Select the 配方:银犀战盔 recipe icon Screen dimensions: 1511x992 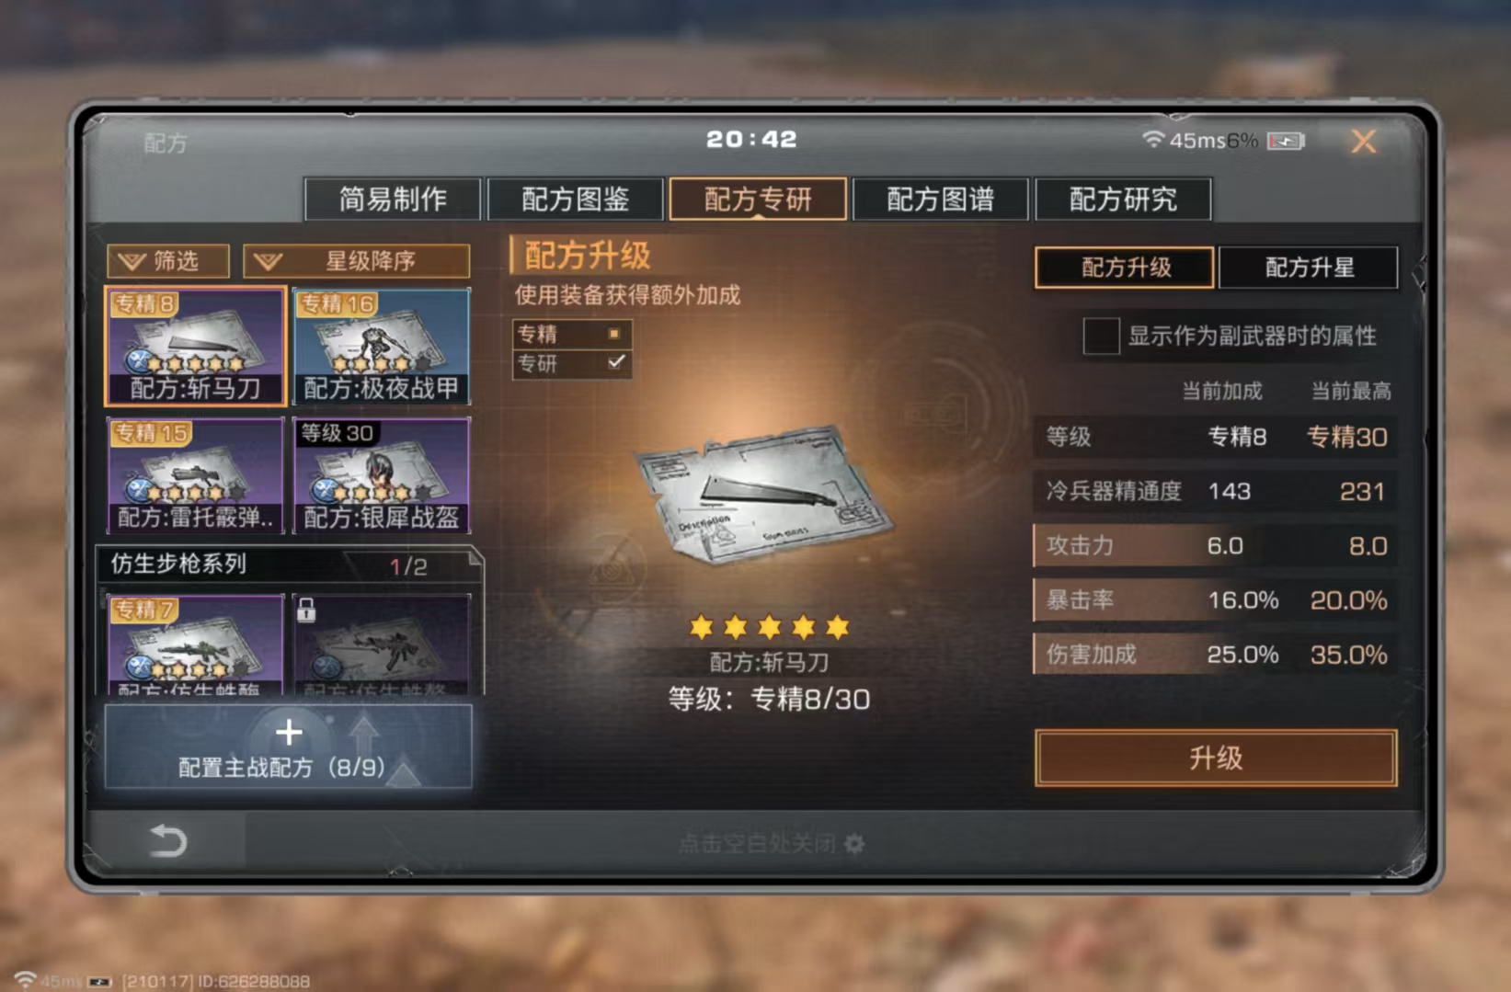(x=382, y=475)
